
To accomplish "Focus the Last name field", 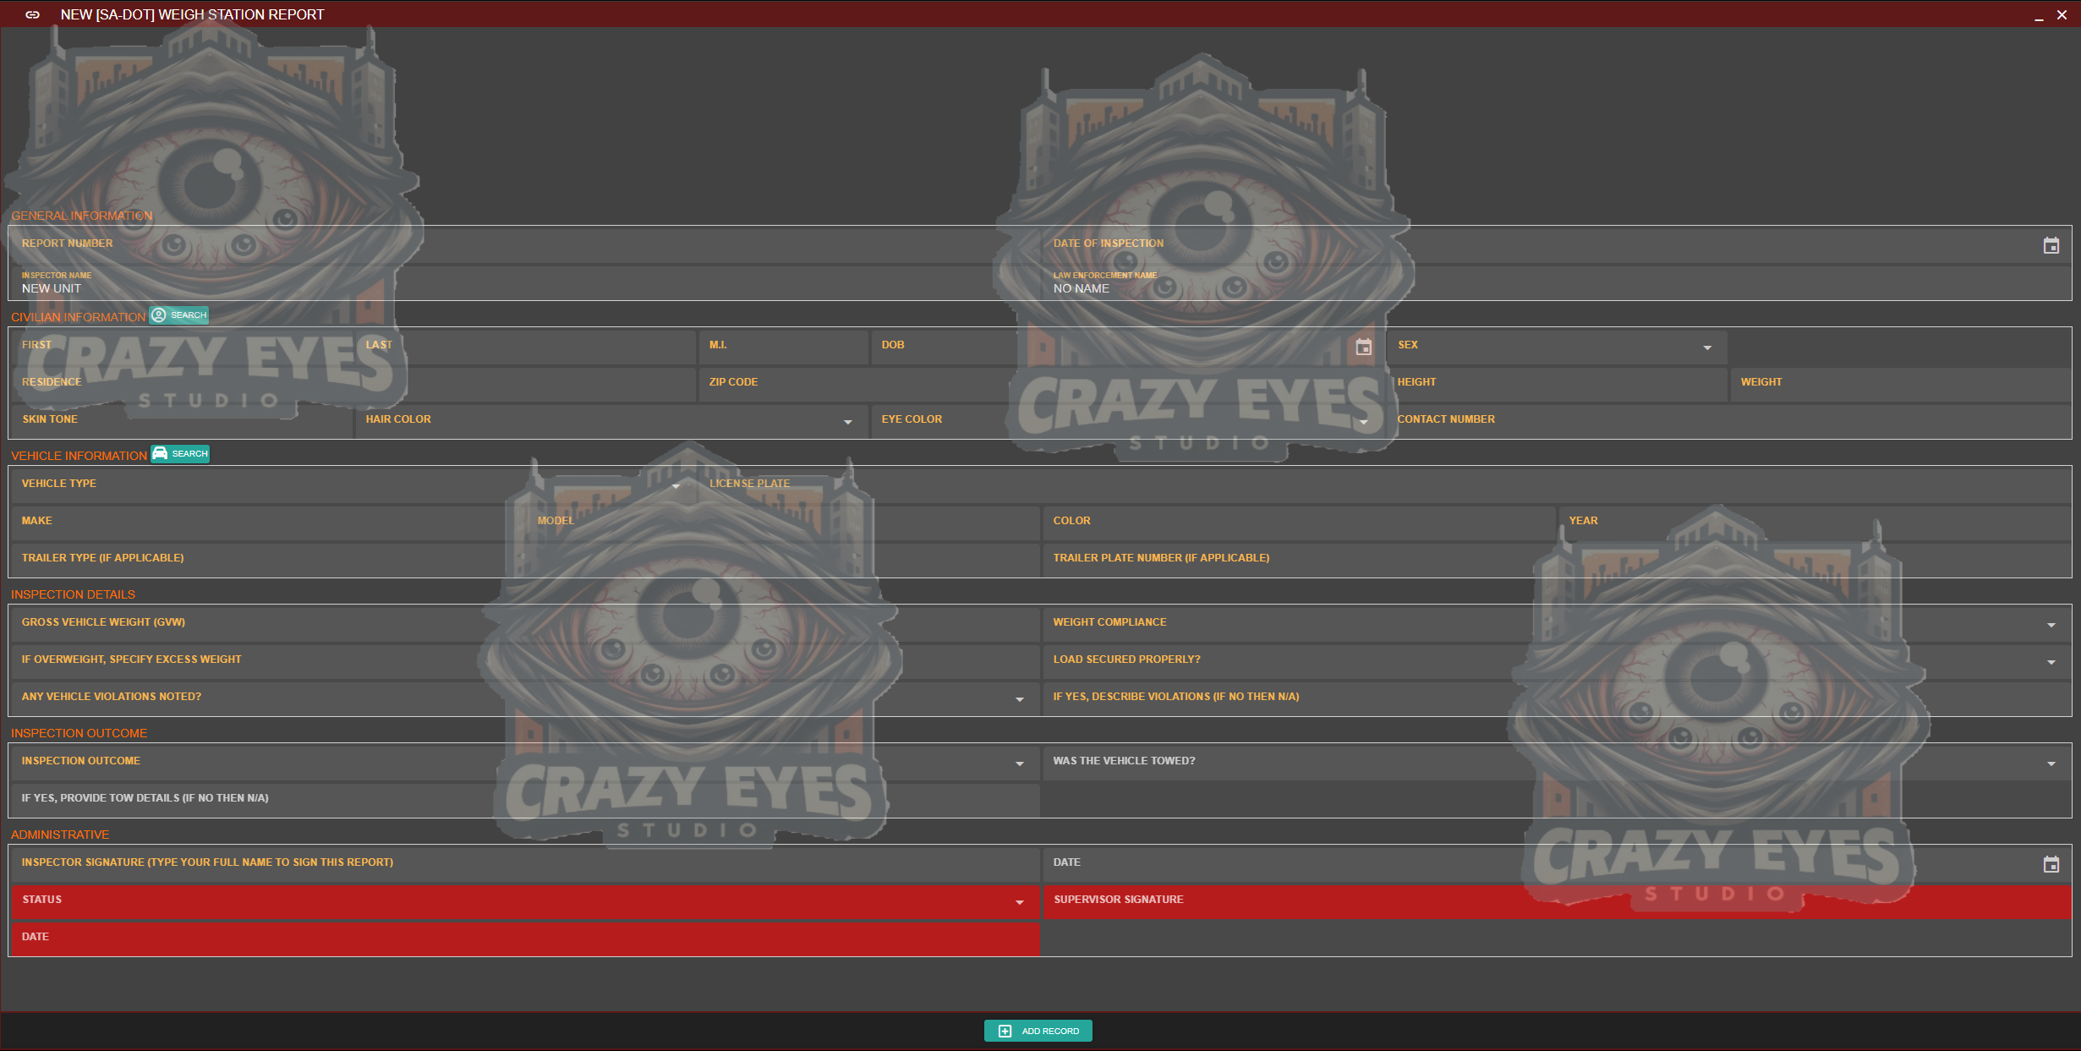I will [x=525, y=347].
